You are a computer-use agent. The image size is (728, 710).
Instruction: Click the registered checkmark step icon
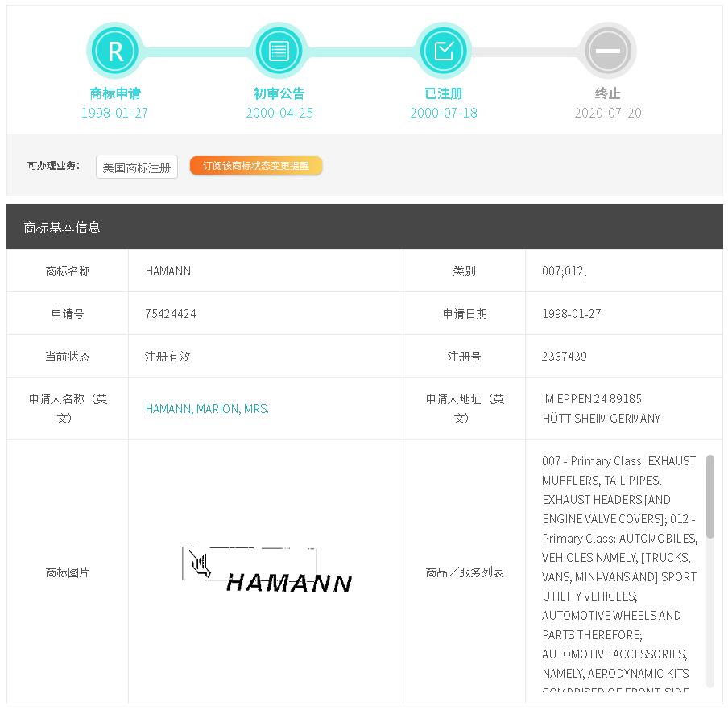443,52
